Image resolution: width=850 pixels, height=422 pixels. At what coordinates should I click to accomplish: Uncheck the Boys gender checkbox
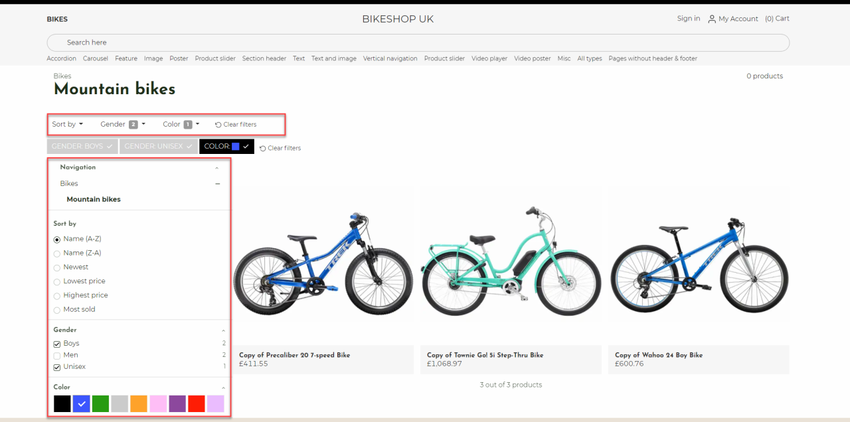tap(57, 344)
